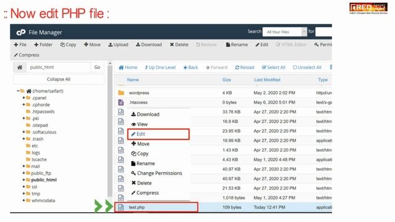Click the cPanel logo in header

point(21,33)
